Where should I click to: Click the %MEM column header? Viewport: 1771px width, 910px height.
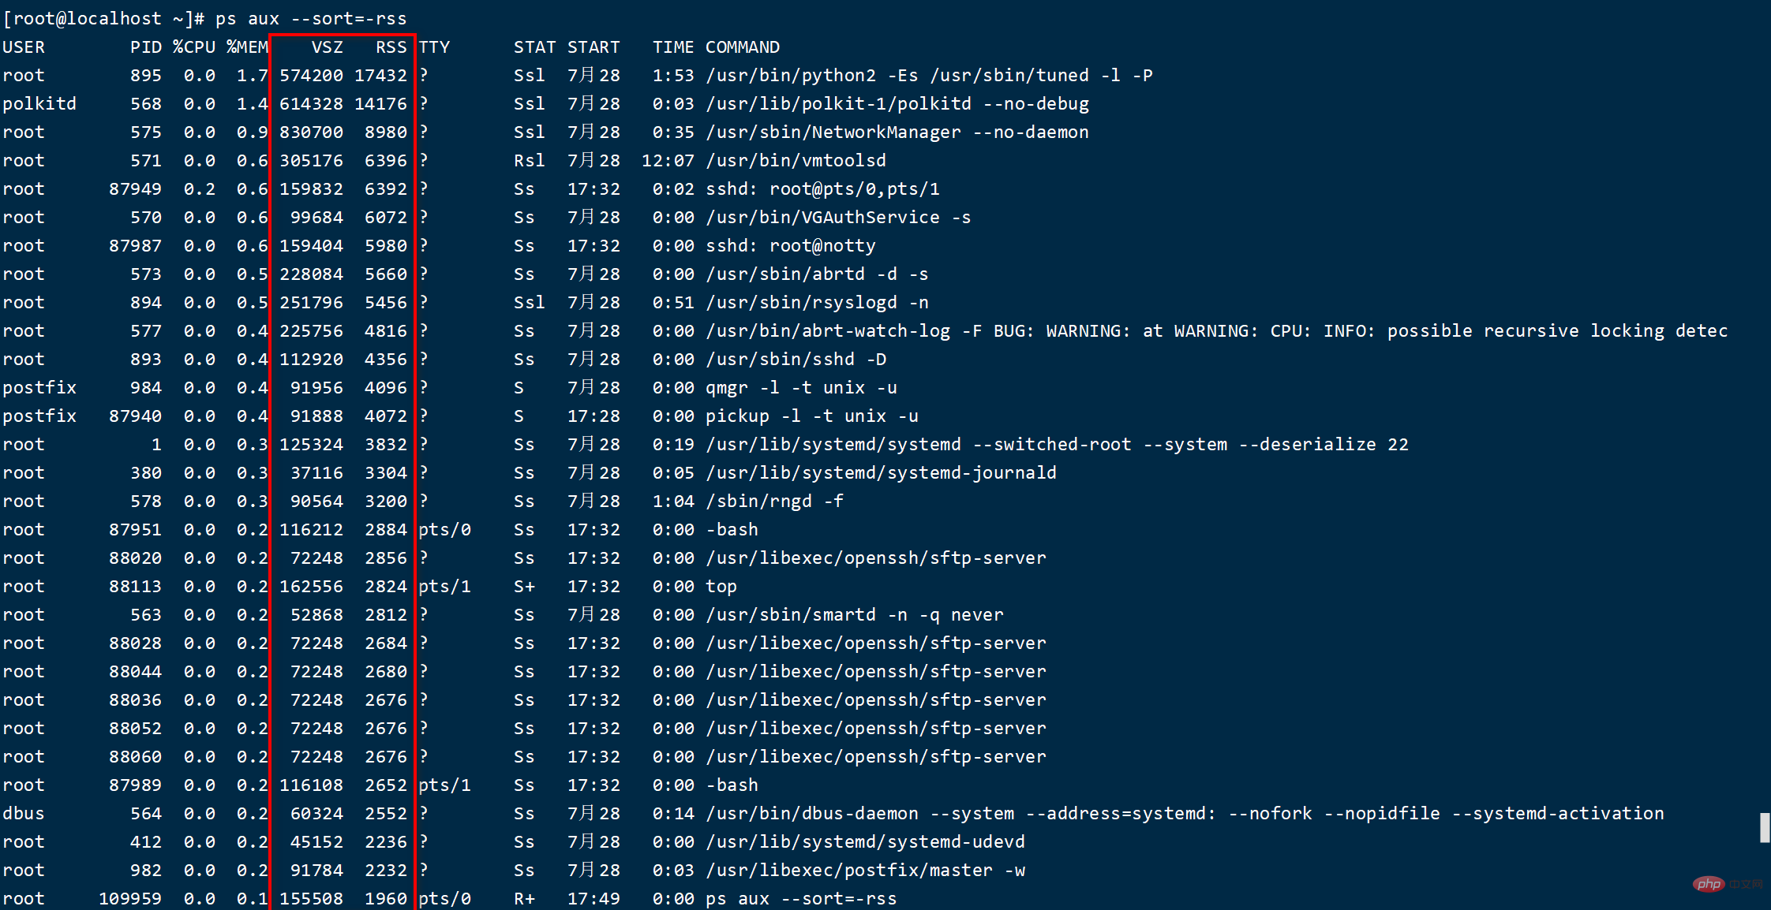coord(247,47)
